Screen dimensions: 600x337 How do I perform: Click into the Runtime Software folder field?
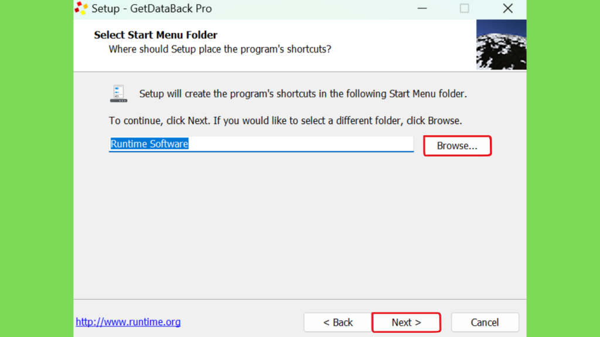pos(261,144)
